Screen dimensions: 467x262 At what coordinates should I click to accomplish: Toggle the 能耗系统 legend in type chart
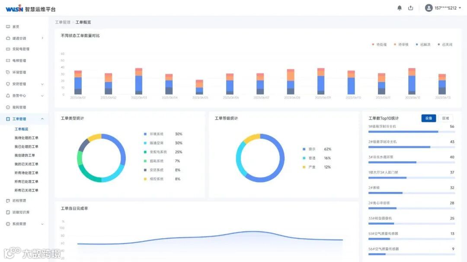(x=154, y=161)
